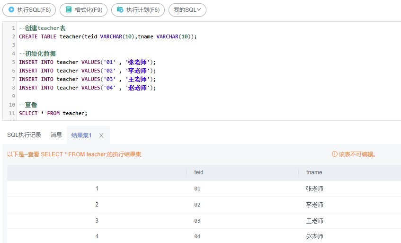Close the 结果集1 tab
401x243 pixels.
pos(101,135)
